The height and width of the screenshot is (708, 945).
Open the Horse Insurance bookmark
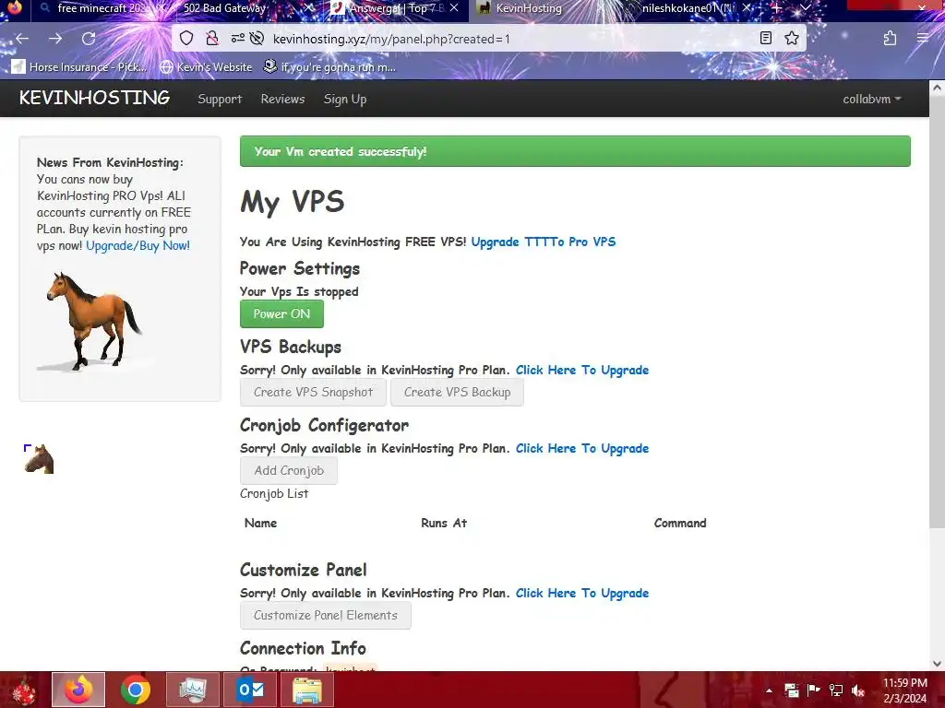click(79, 66)
